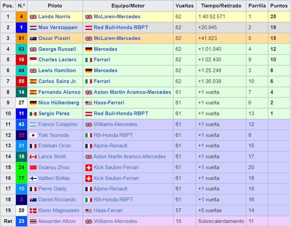This screenshot has height=227, width=291.
Task: Click the German flag in Russell's Mercedes cell
Action: 89,49
